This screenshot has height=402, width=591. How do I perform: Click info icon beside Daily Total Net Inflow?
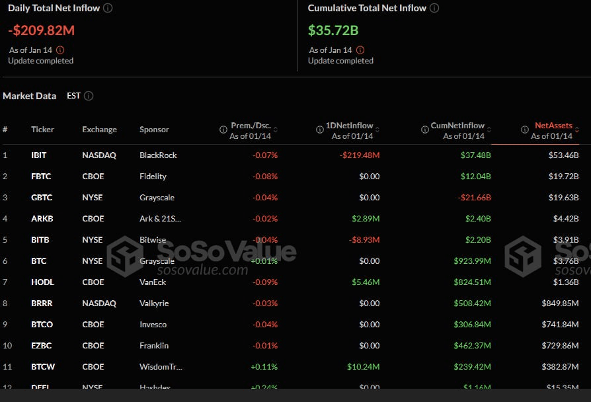(x=108, y=8)
